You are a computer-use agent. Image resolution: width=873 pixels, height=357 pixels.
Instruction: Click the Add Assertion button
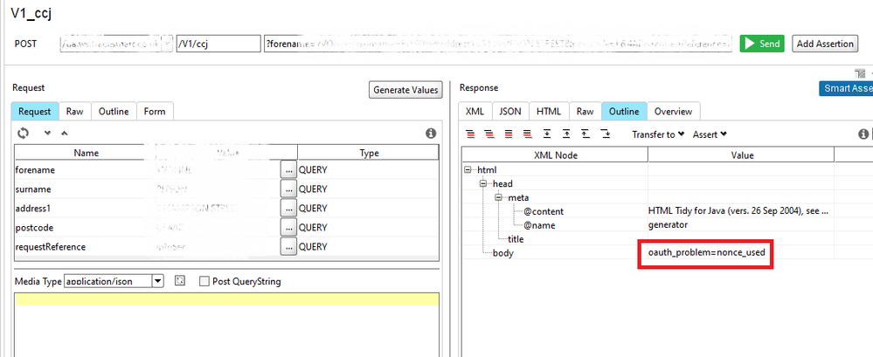(824, 44)
